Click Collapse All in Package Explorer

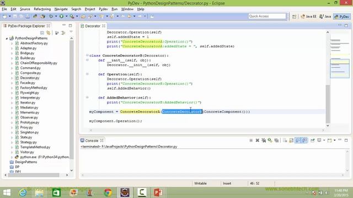42,33
